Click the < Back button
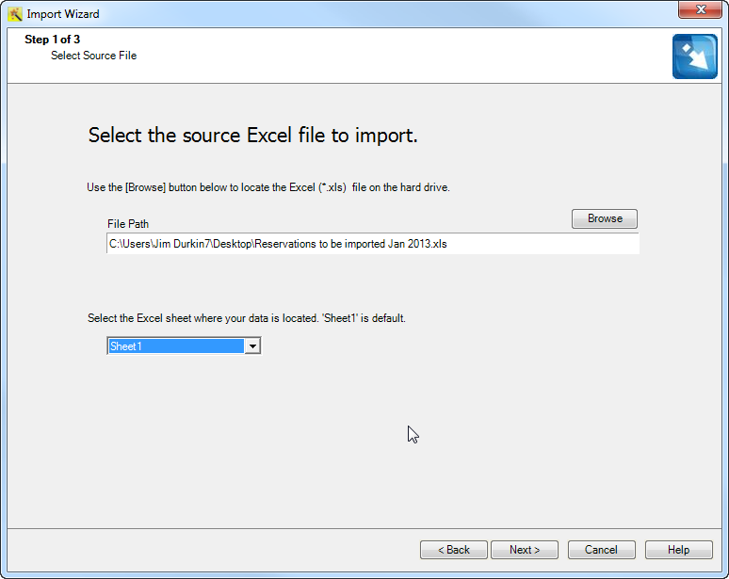 point(454,550)
